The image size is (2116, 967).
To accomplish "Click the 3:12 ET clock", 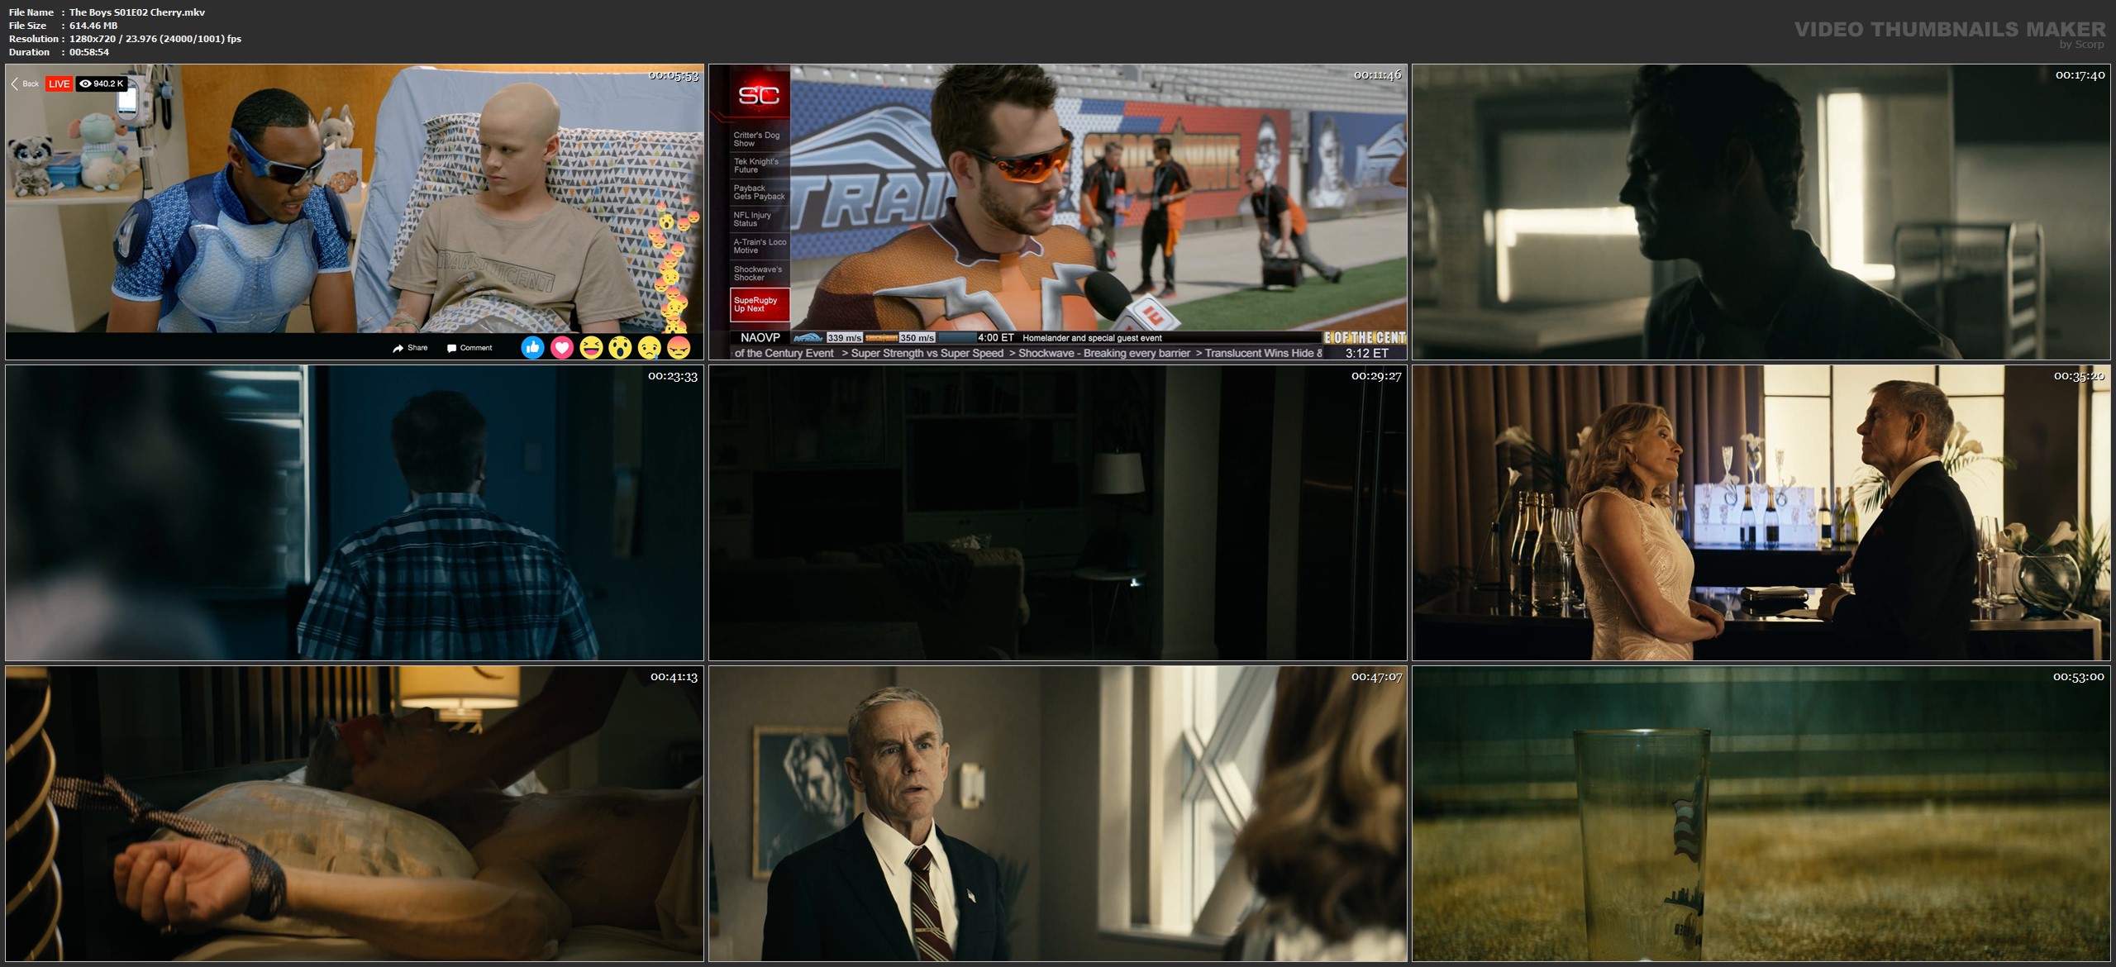I will tap(1366, 353).
